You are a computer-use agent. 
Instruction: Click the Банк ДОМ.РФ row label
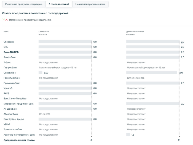pos(11,52)
